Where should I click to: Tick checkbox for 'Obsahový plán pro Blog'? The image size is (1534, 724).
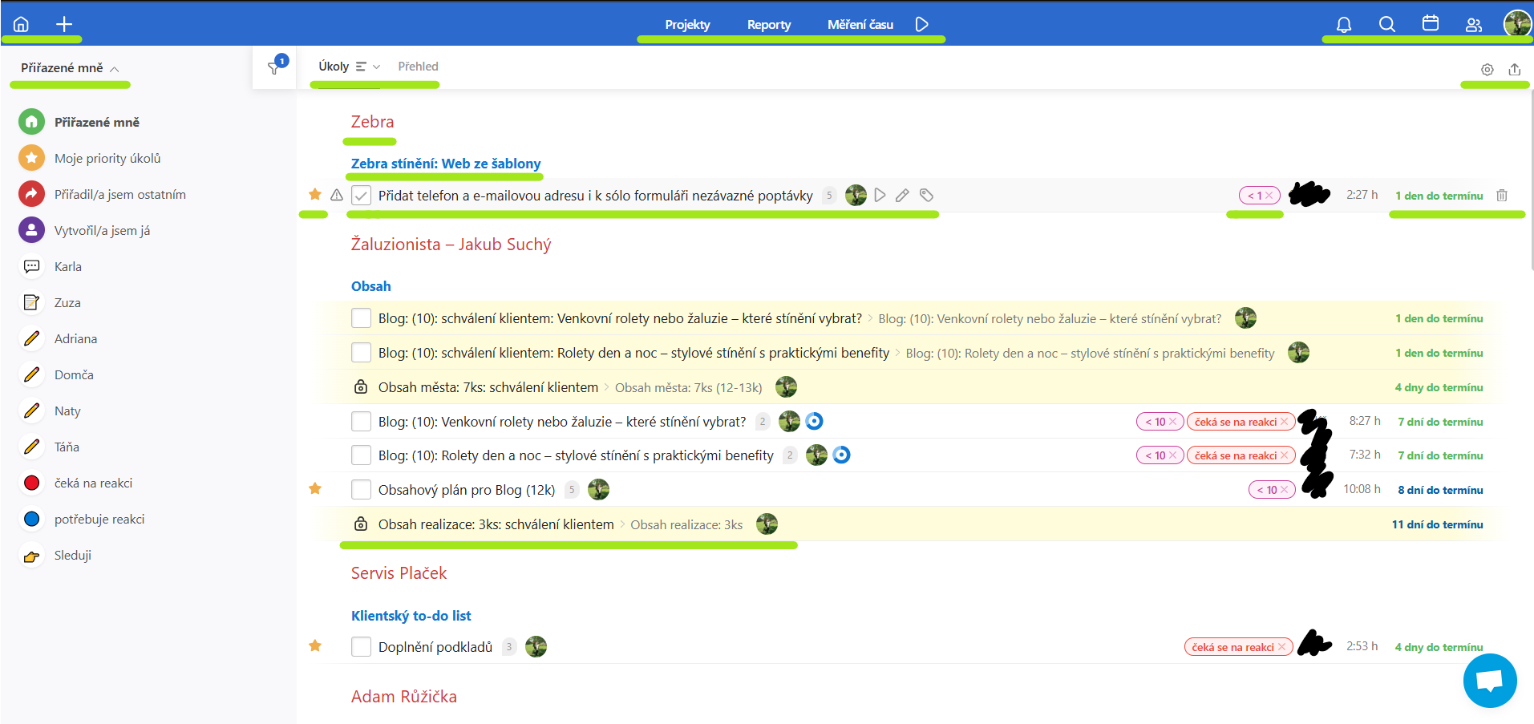coord(362,490)
